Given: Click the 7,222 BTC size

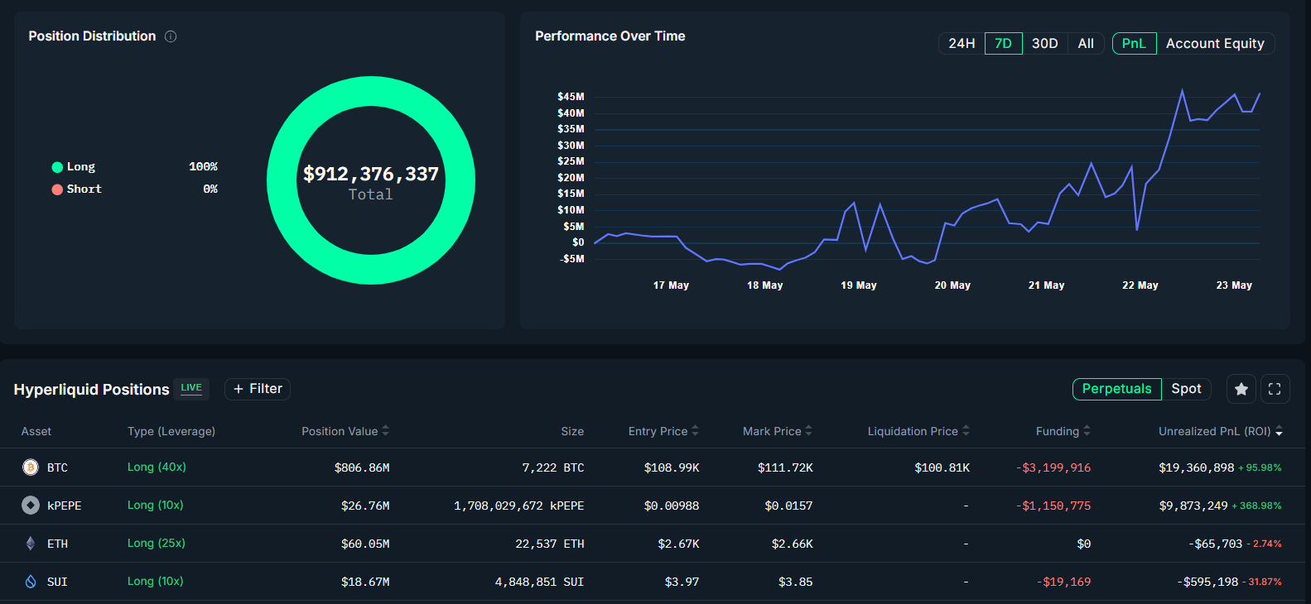Looking at the screenshot, I should click(553, 467).
